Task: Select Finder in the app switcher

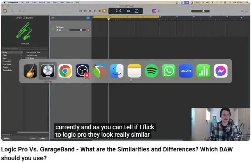Action: click(x=117, y=71)
